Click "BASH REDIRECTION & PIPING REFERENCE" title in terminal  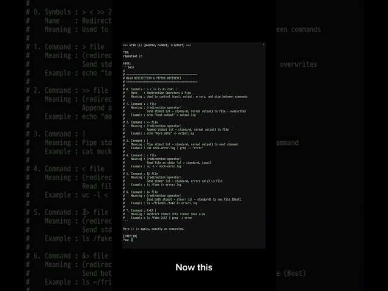[153, 78]
